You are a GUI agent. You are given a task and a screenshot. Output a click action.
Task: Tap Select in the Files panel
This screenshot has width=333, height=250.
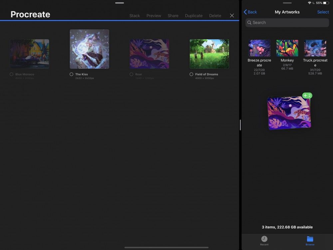tap(323, 12)
